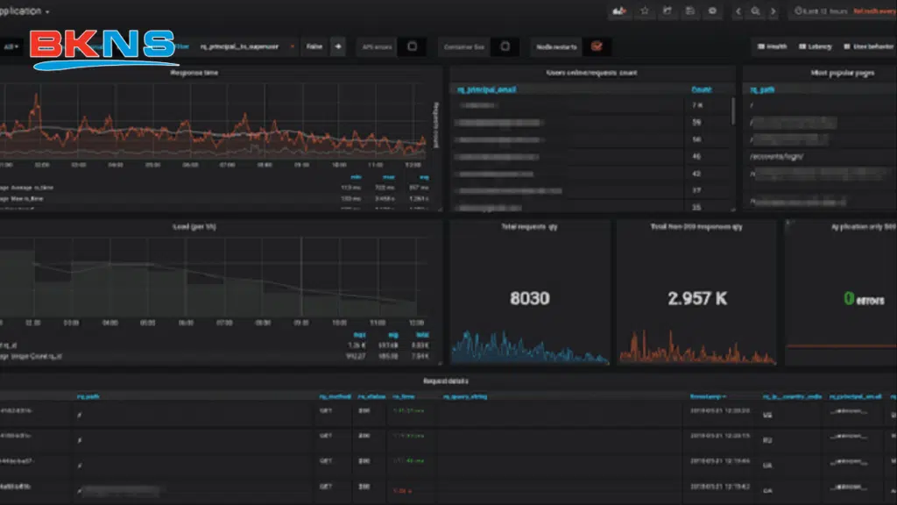This screenshot has width=897, height=505.
Task: Sort request details by rq_path column
Action: click(88, 396)
